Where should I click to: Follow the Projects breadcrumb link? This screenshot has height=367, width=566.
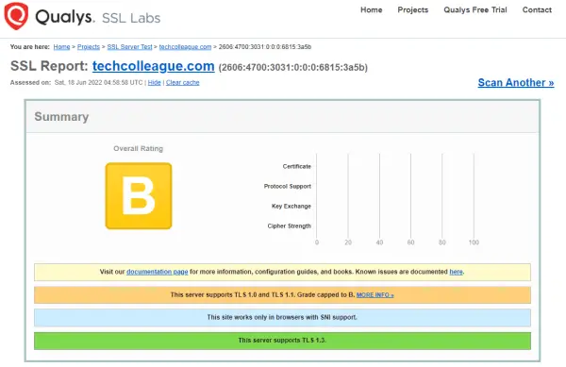[89, 47]
